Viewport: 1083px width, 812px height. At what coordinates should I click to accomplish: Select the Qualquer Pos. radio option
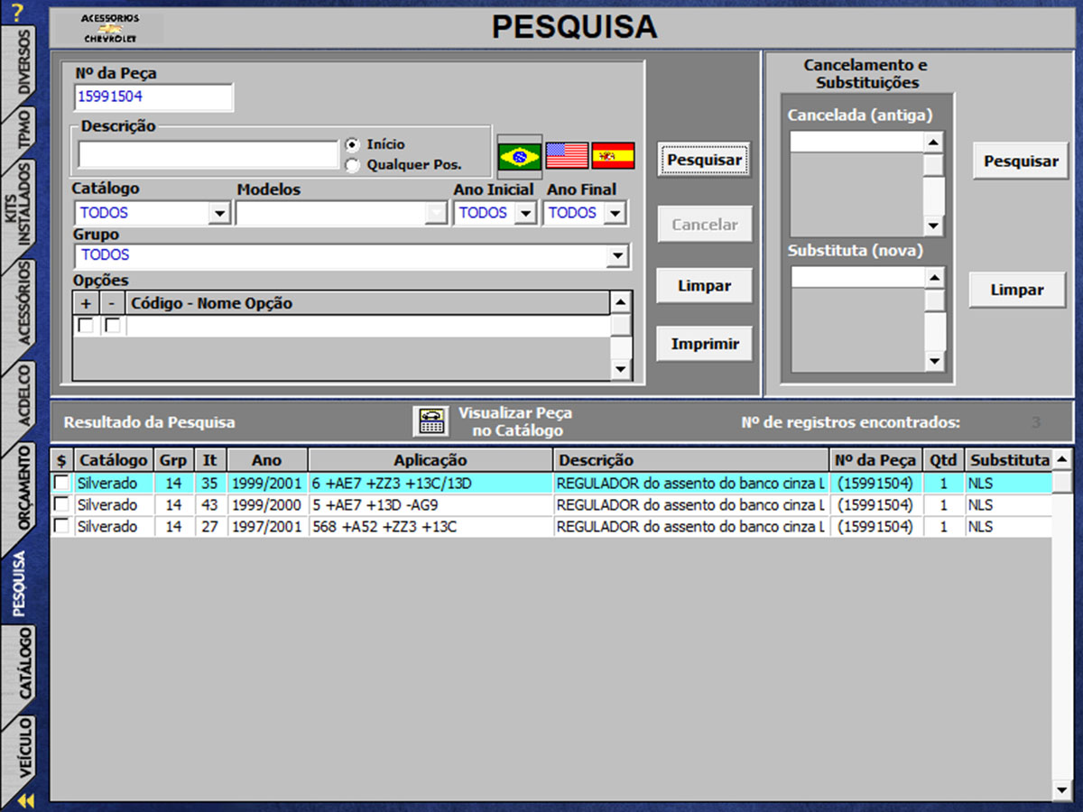(352, 165)
